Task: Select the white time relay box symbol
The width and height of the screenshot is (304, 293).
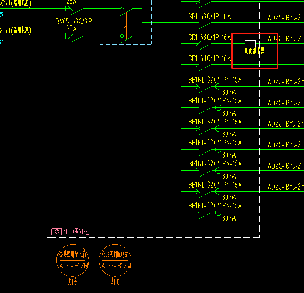Action: point(250,44)
